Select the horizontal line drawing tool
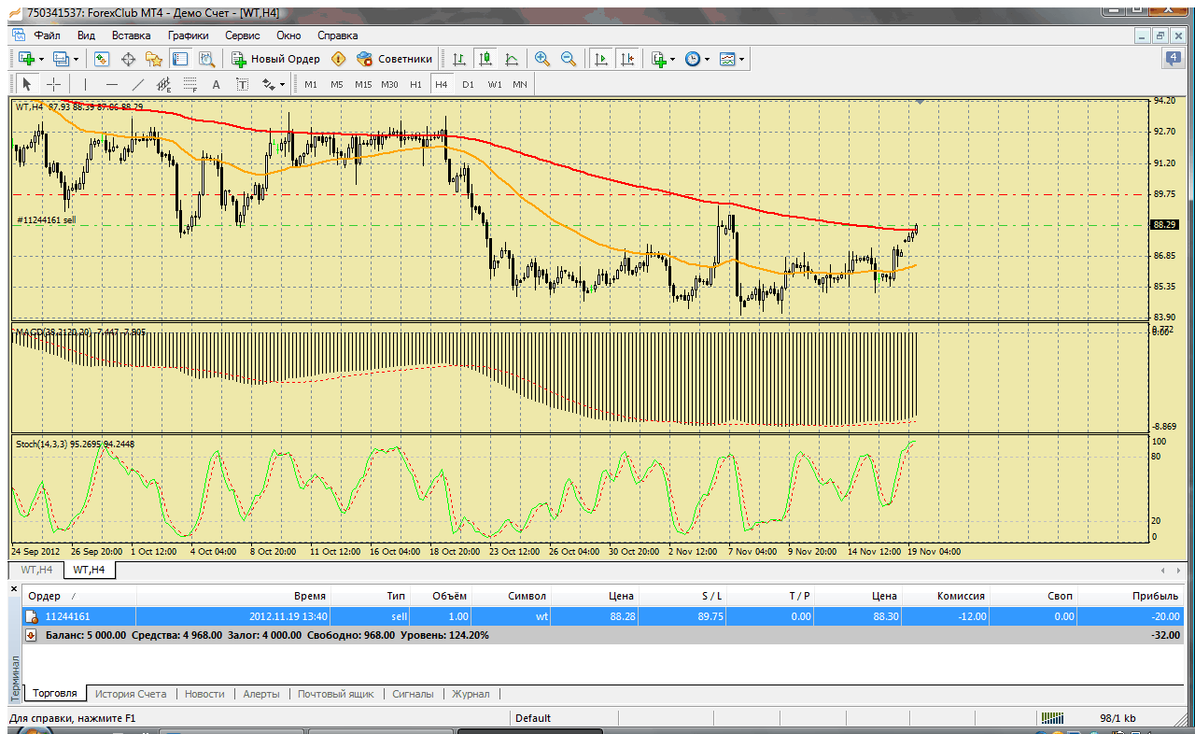Image resolution: width=1195 pixels, height=734 pixels. tap(112, 84)
